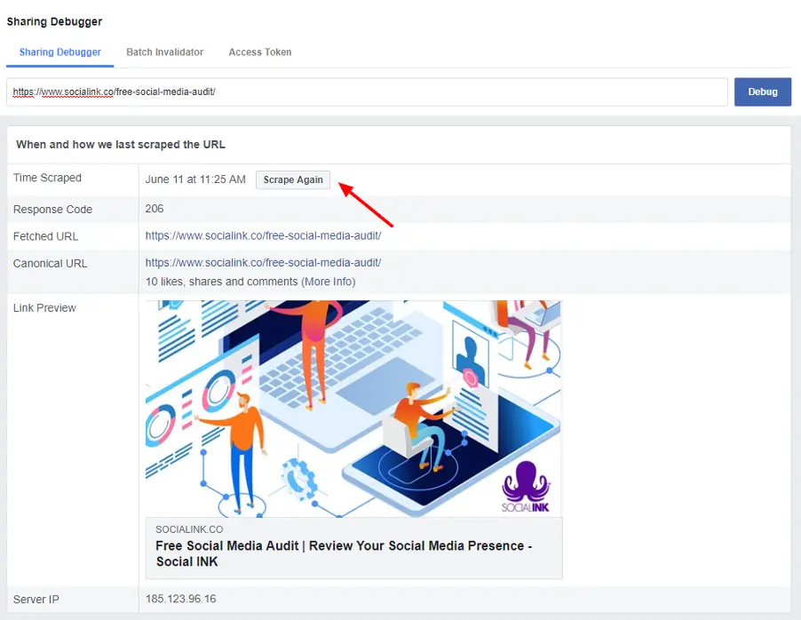Click the blue Debug button
801x620 pixels.
763,92
